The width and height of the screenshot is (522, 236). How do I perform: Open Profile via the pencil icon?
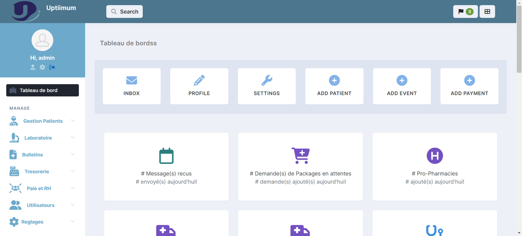pyautogui.click(x=199, y=80)
